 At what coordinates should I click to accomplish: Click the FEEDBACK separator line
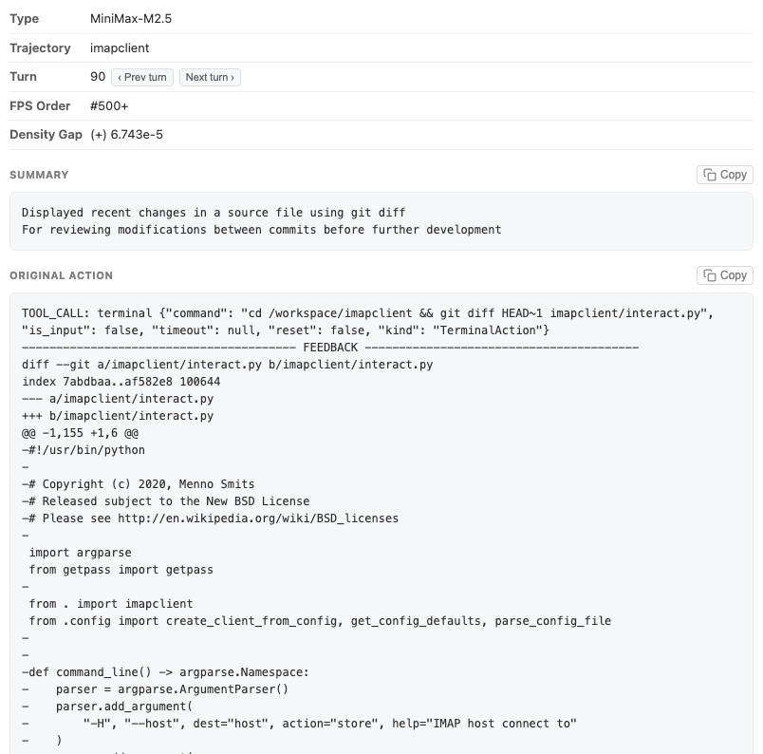coord(329,348)
